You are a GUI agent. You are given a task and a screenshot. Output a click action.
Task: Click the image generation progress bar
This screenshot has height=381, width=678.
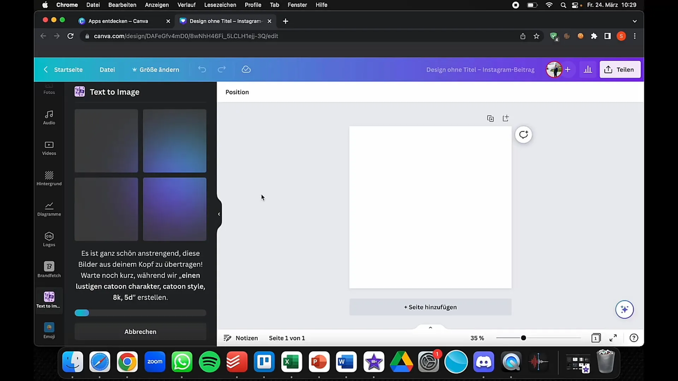pos(140,313)
